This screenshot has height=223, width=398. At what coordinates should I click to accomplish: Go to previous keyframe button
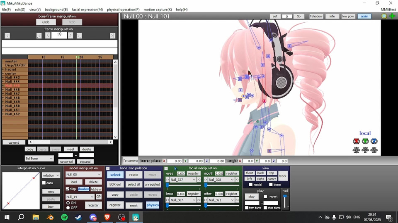pyautogui.click(x=39, y=36)
